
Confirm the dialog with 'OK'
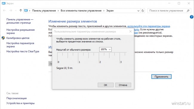point(106,85)
